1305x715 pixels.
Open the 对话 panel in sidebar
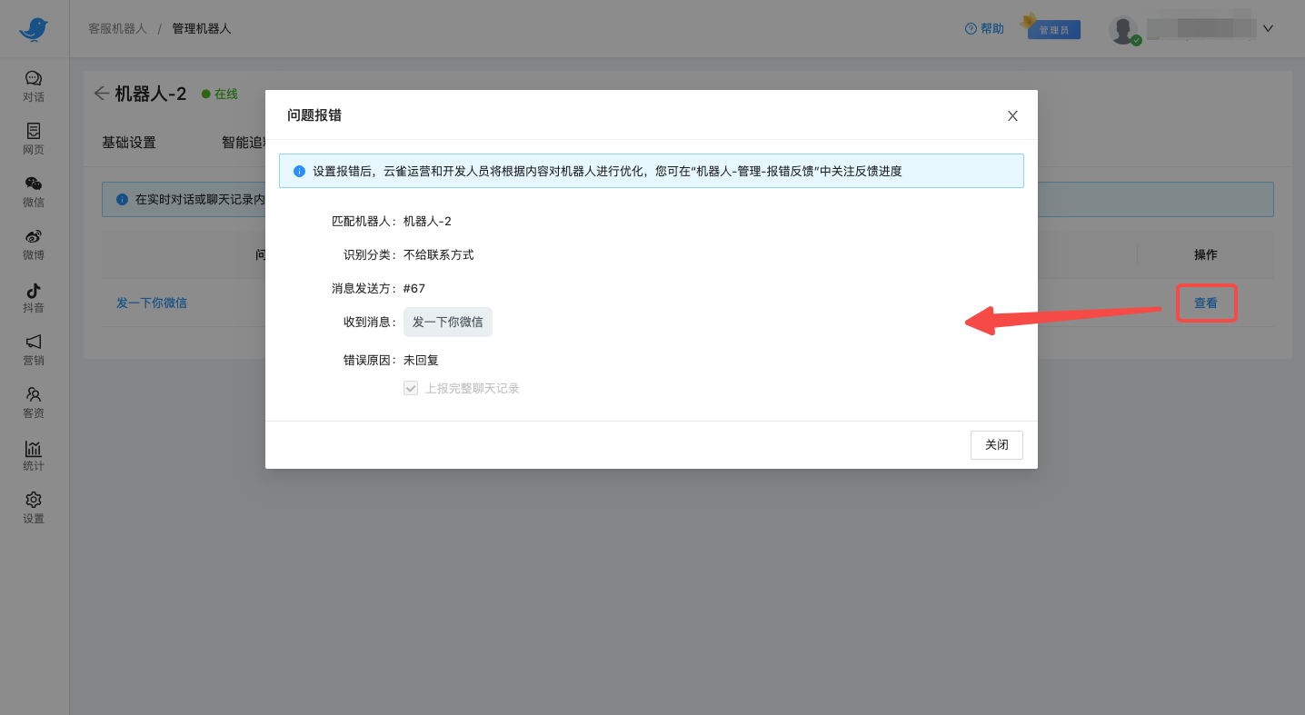[x=34, y=86]
